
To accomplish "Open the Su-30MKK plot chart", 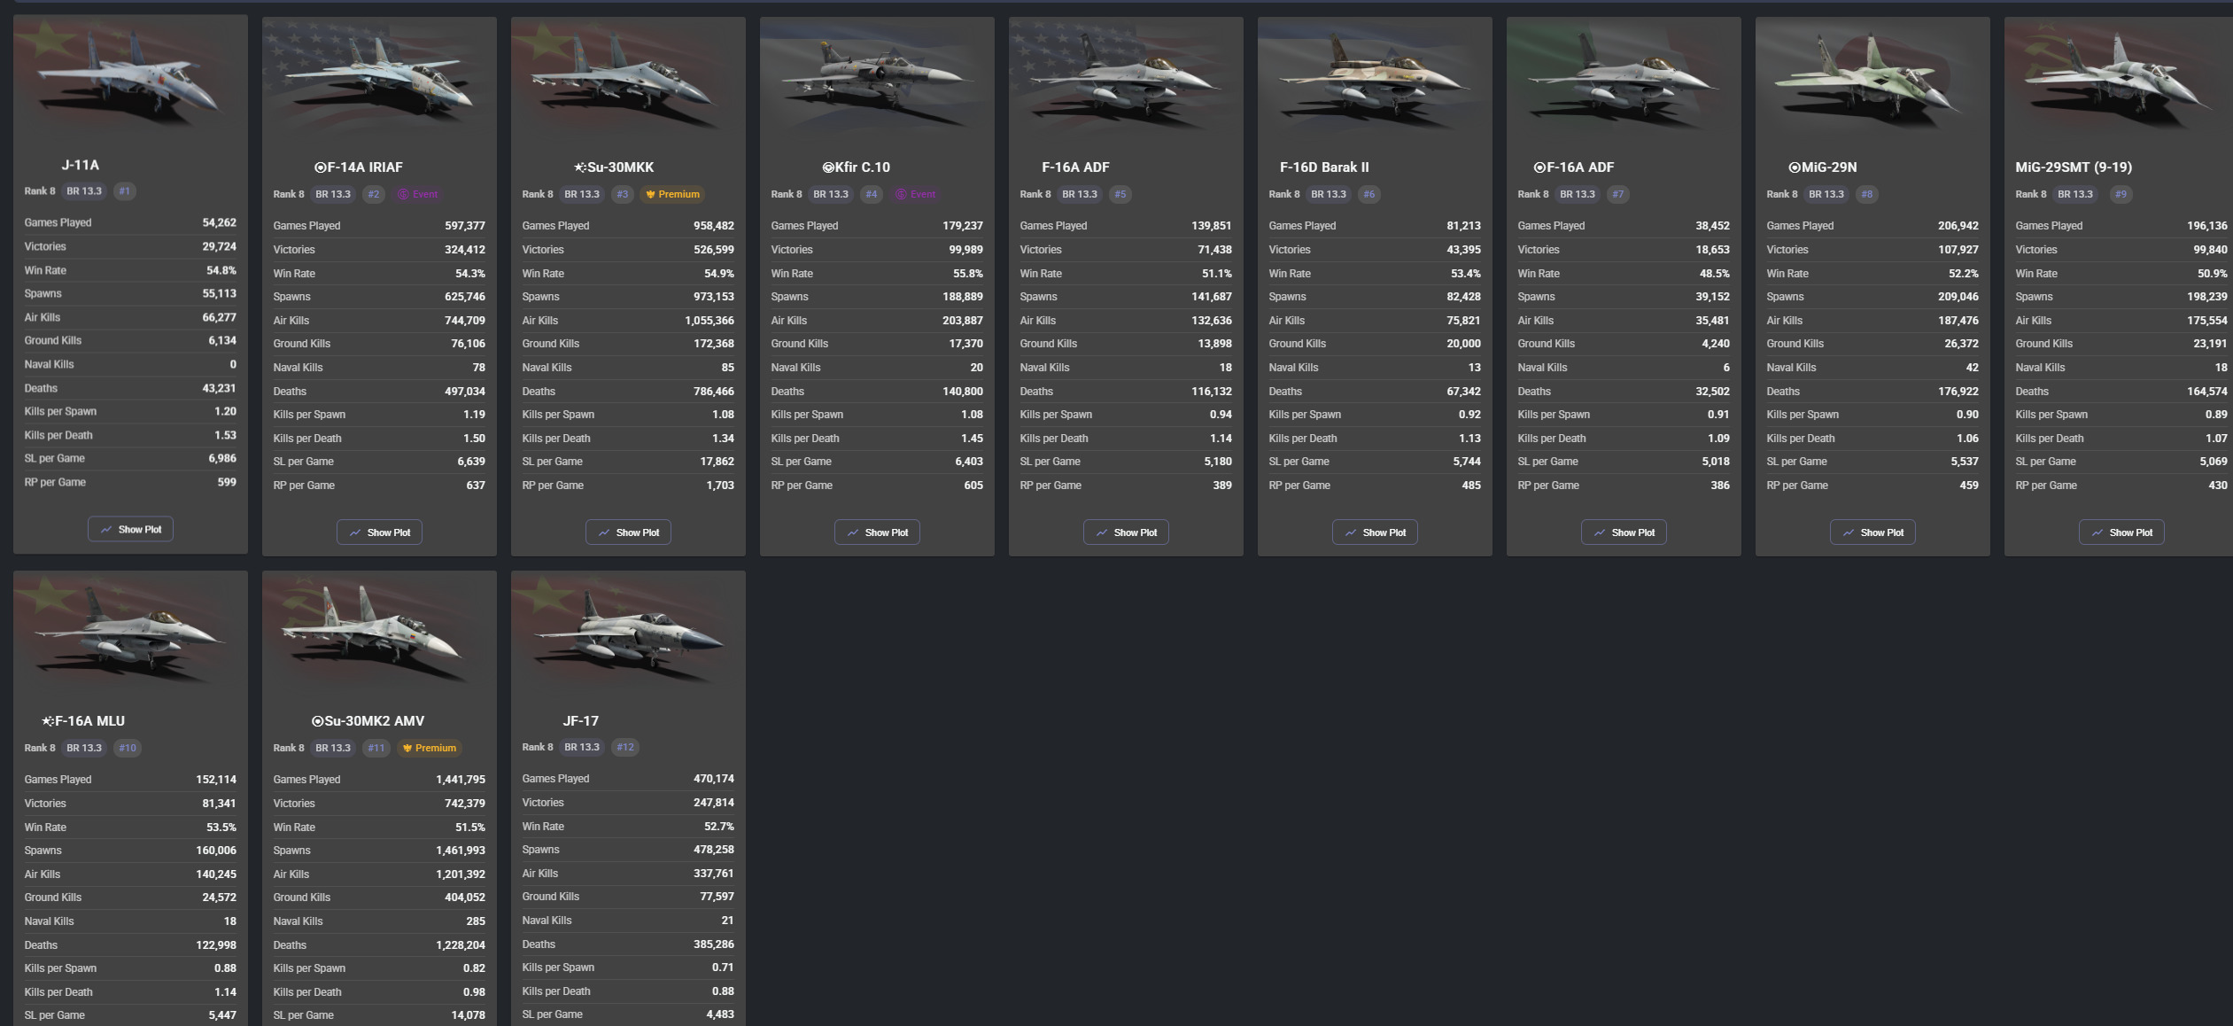I will tap(628, 532).
